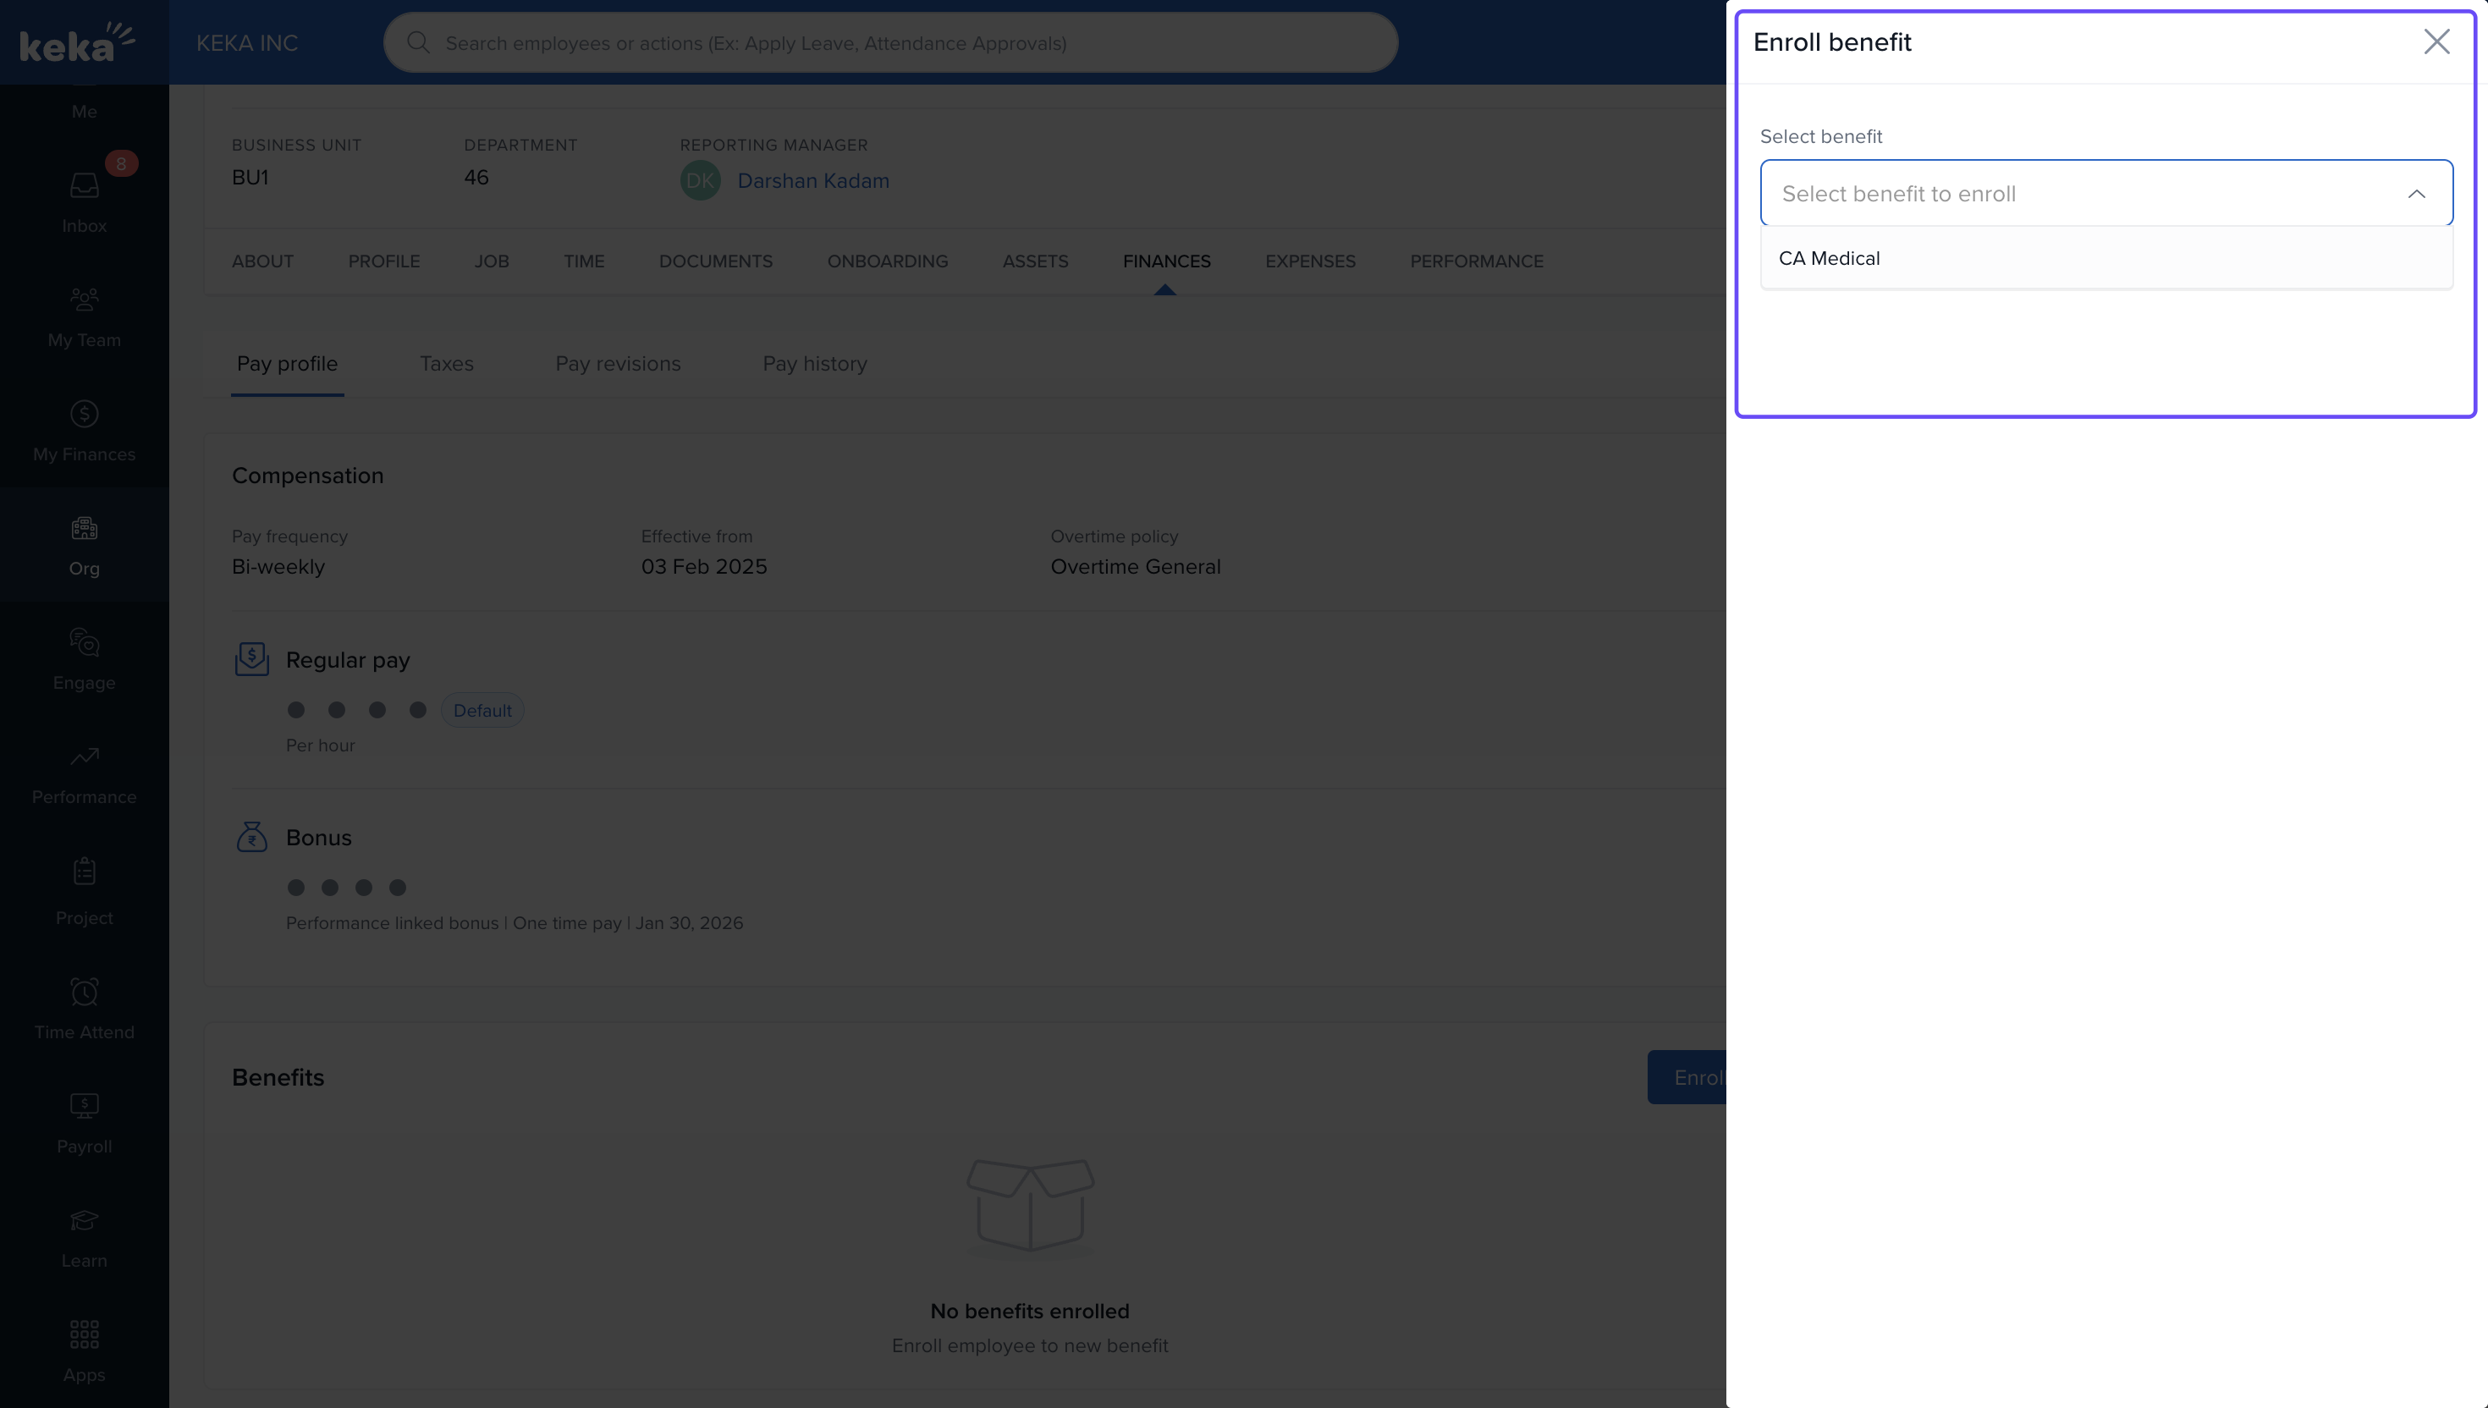
Task: Click the Select benefit to enroll field
Action: (x=2079, y=194)
